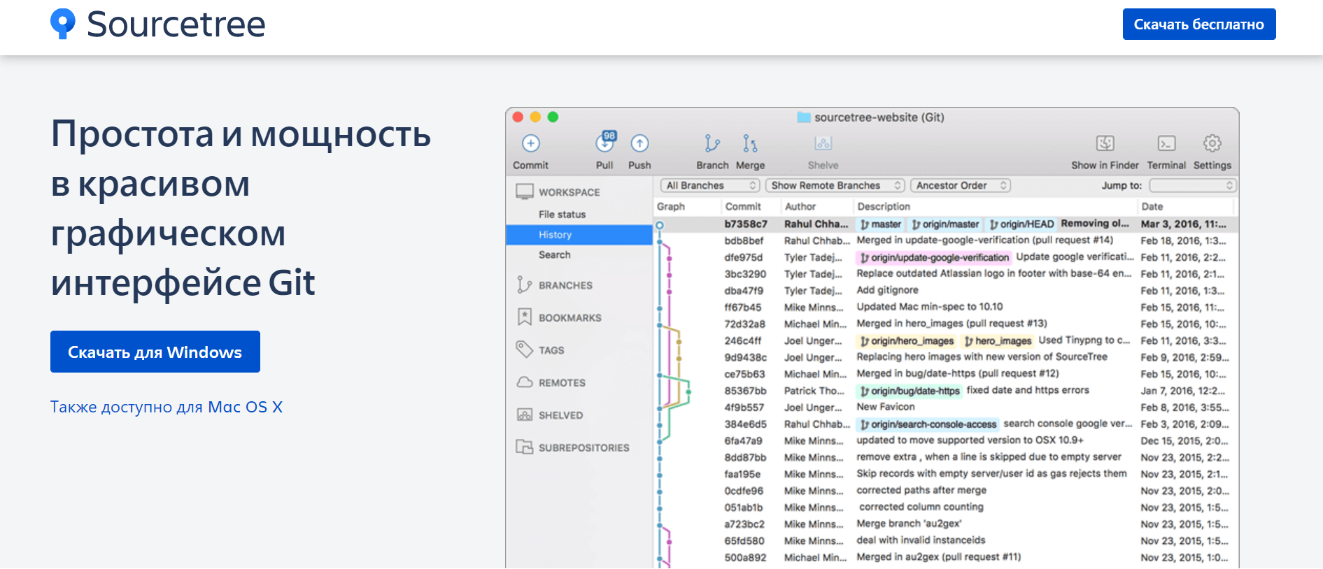Click "Merge branch 'au2gex'" description
Viewport: 1323px width, 569px height.
(x=909, y=524)
